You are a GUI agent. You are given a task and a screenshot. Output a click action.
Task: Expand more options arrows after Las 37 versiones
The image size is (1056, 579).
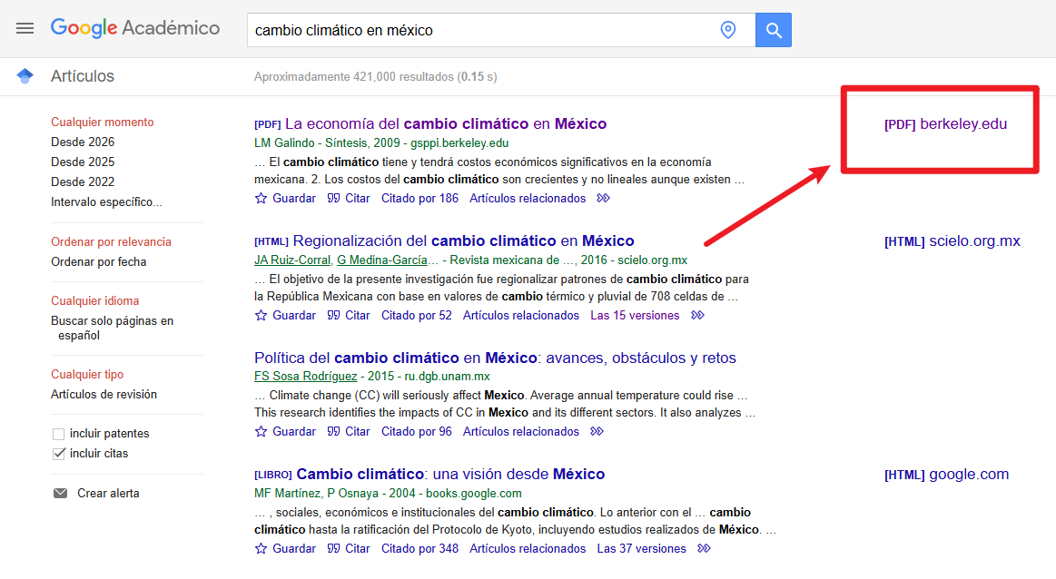[x=704, y=549]
